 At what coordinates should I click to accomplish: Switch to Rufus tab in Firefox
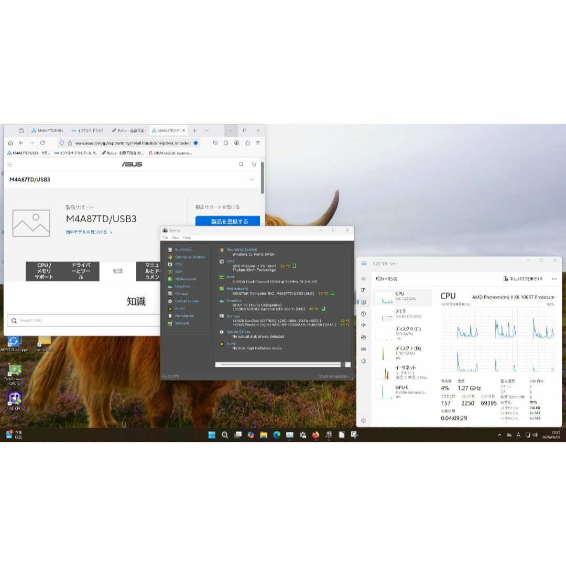[128, 130]
